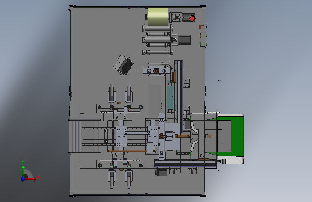The width and height of the screenshot is (312, 202).
Task: Select the red handle on the right frame edge
Action: pos(201,27)
